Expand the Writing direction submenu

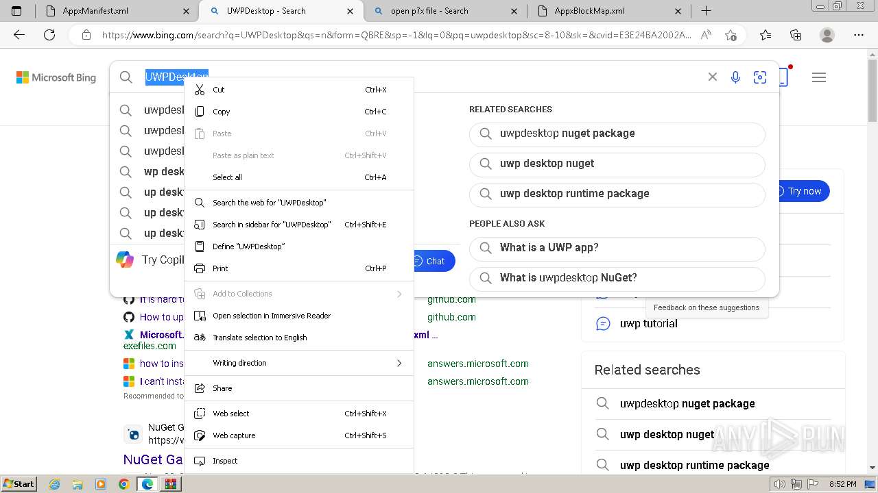coord(299,363)
